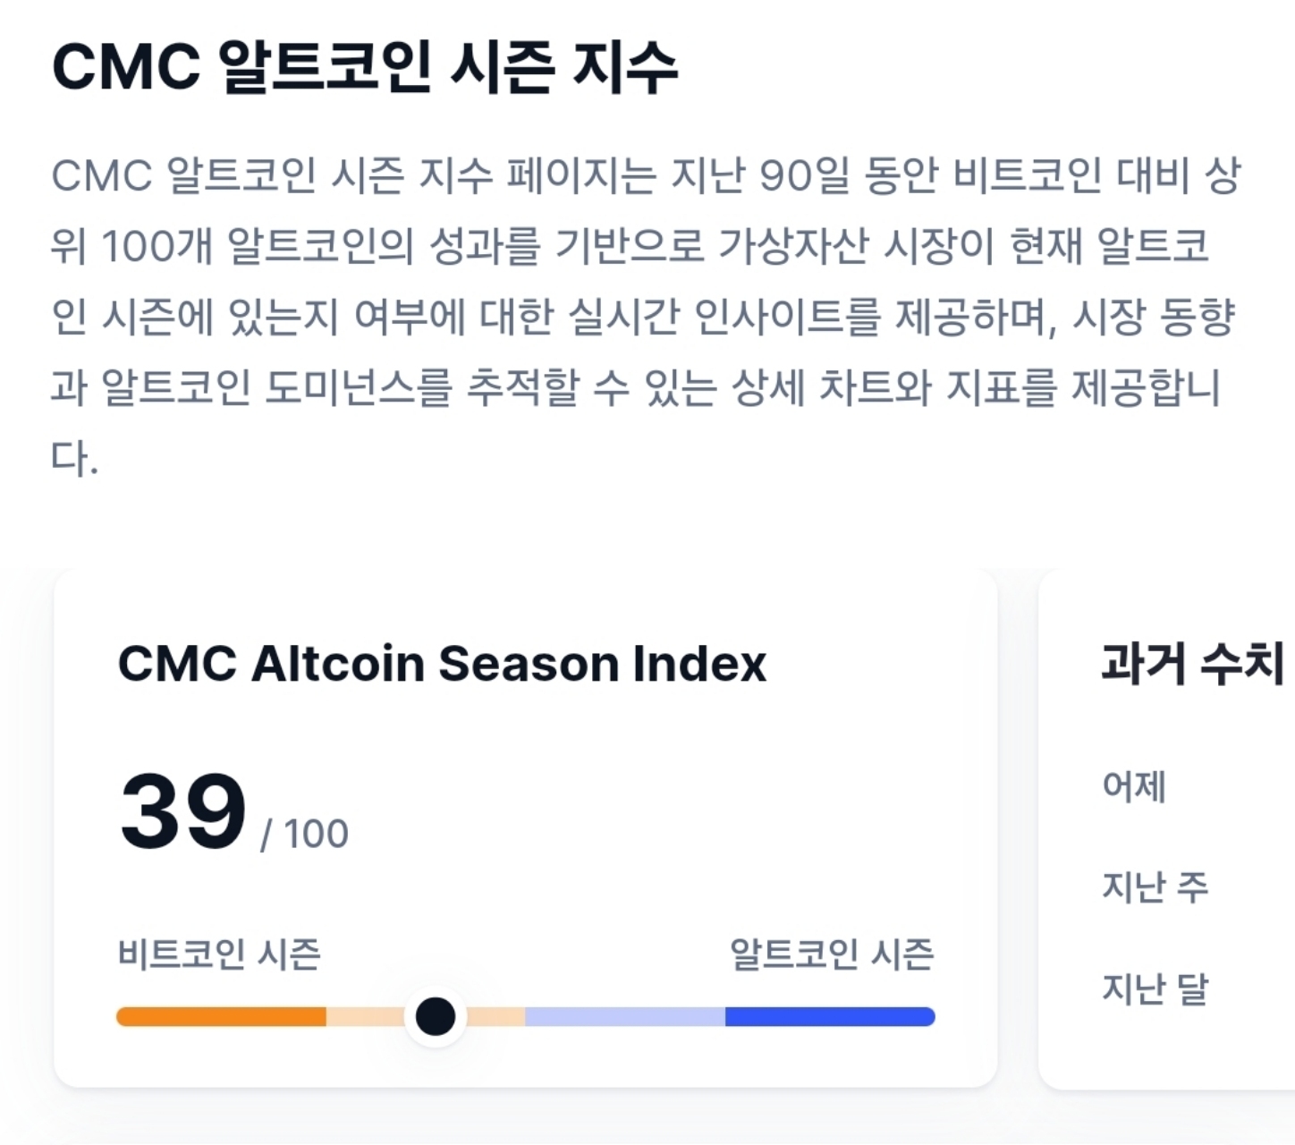The height and width of the screenshot is (1145, 1295).
Task: Click '100개' in the description paragraph
Action: [156, 246]
